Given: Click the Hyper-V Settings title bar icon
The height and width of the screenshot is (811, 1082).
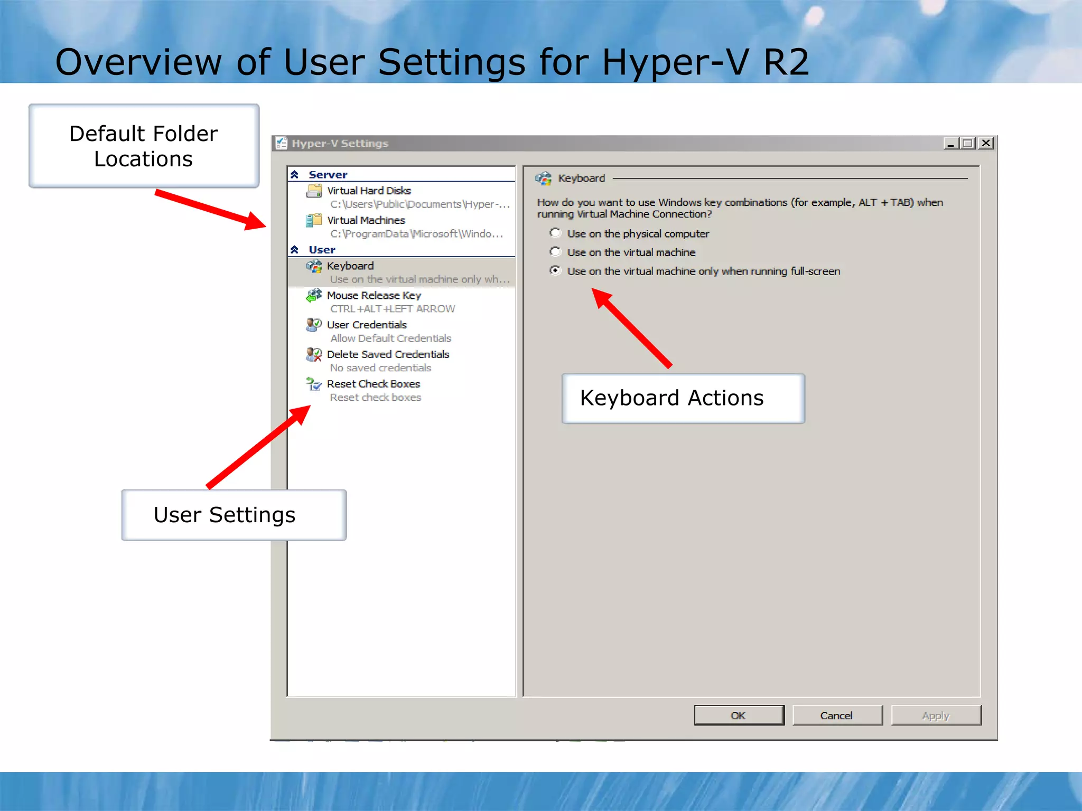Looking at the screenshot, I should point(281,143).
